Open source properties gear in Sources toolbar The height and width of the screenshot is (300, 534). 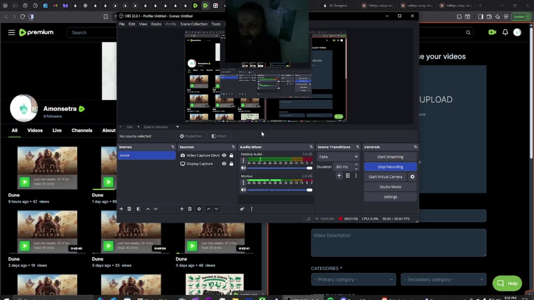pos(199,209)
